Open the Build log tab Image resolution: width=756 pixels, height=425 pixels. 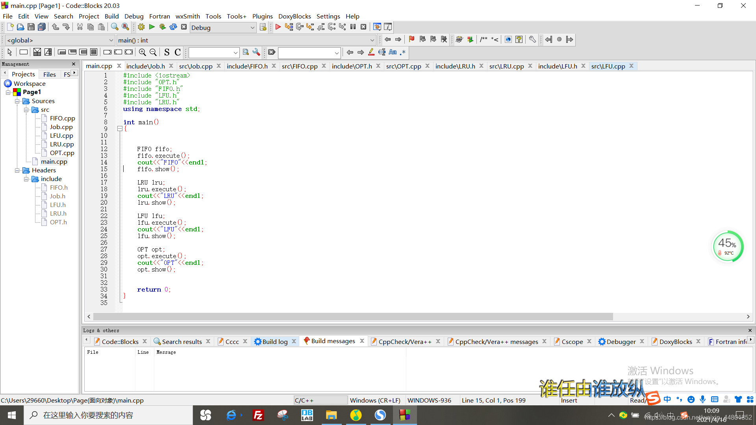[x=275, y=342]
